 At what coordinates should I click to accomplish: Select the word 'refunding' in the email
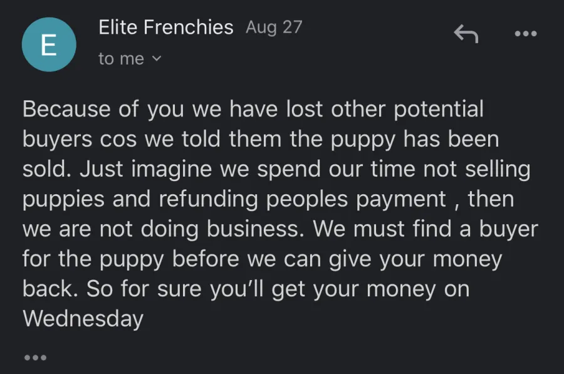tap(208, 199)
